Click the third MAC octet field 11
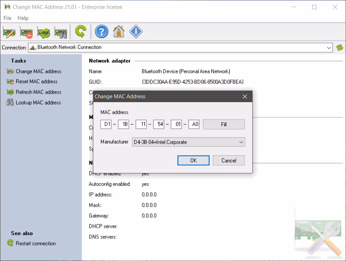The image size is (346, 261). tap(141, 124)
